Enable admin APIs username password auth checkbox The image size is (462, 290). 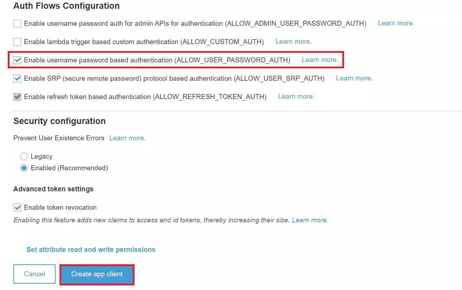17,23
